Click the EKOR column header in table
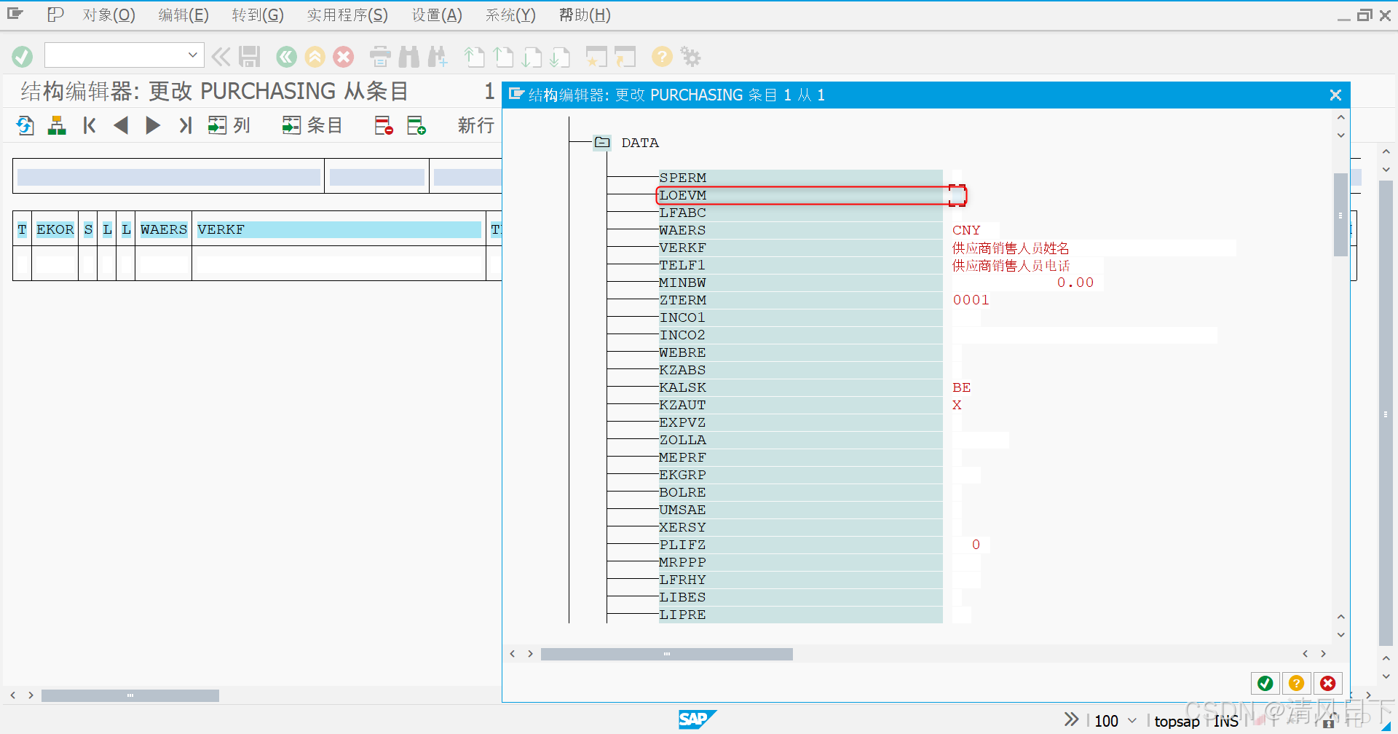The width and height of the screenshot is (1398, 734). coord(55,229)
